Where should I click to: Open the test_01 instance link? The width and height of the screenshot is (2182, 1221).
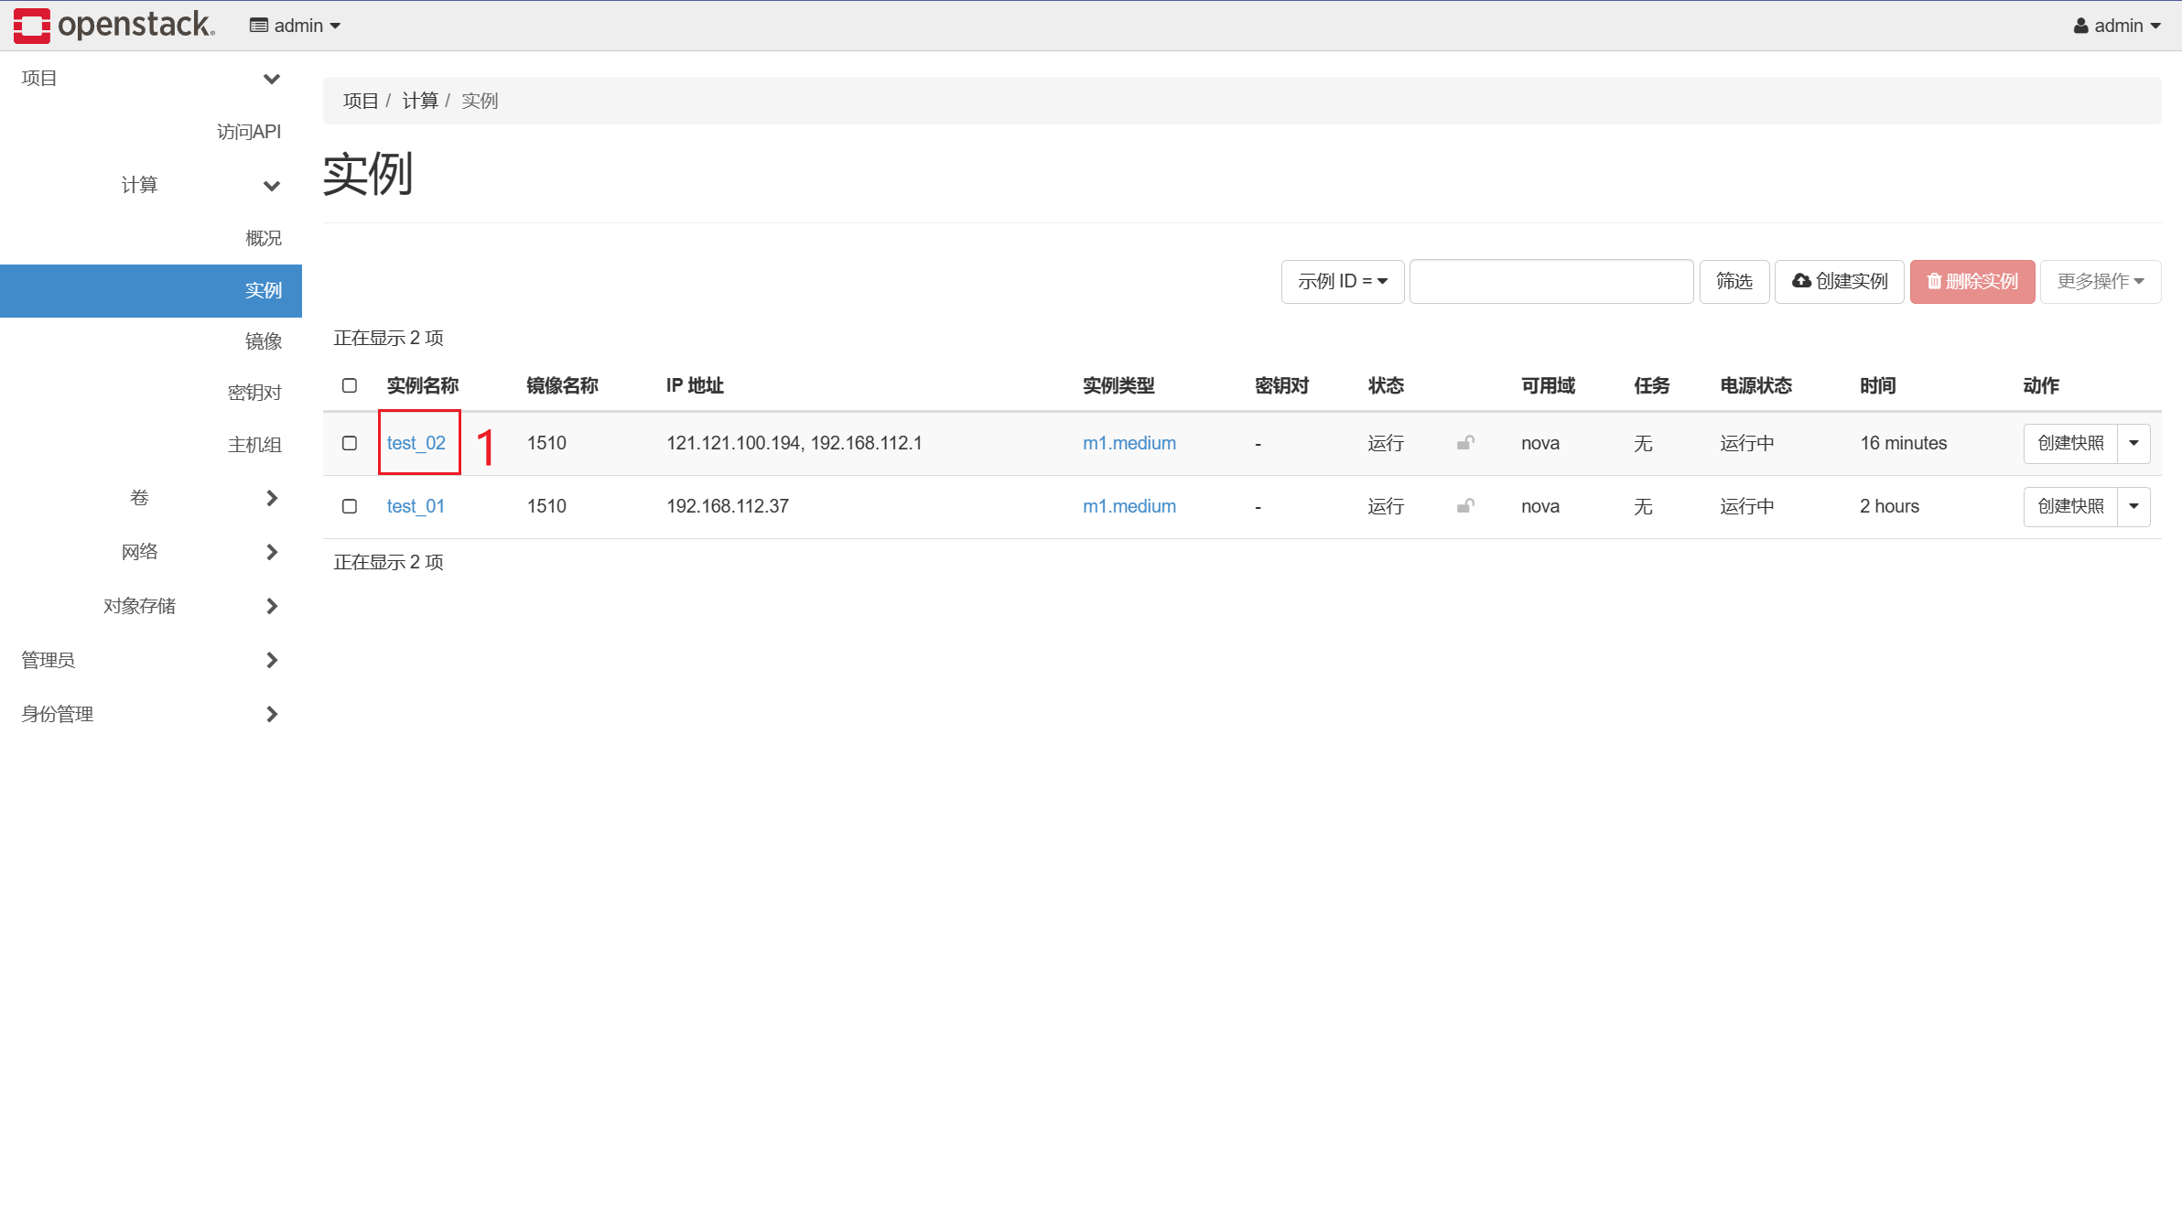pyautogui.click(x=416, y=506)
